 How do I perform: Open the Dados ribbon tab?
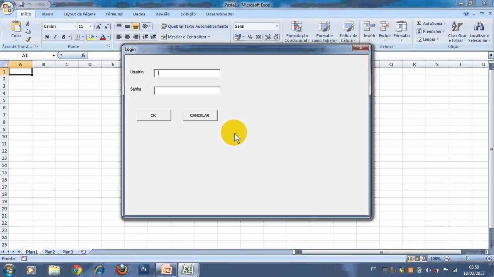139,14
